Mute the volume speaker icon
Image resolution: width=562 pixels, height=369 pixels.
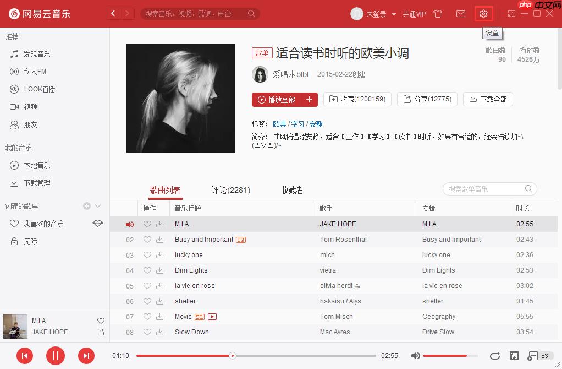416,356
